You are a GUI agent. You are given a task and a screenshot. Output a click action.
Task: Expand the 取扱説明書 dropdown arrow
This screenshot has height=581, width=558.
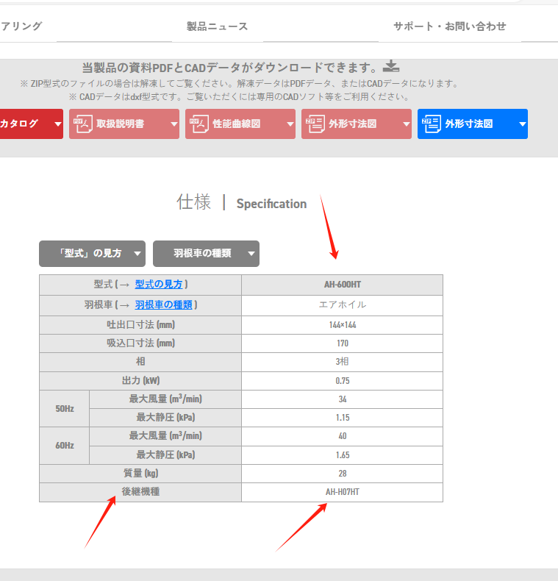pyautogui.click(x=174, y=124)
